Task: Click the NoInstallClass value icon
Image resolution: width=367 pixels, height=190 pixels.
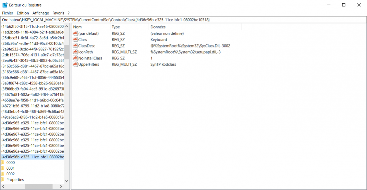Action: tap(75, 58)
